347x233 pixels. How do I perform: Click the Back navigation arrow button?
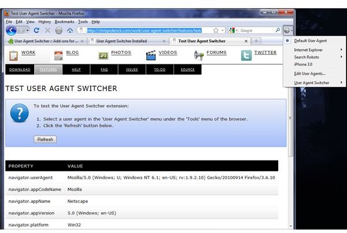pyautogui.click(x=11, y=30)
